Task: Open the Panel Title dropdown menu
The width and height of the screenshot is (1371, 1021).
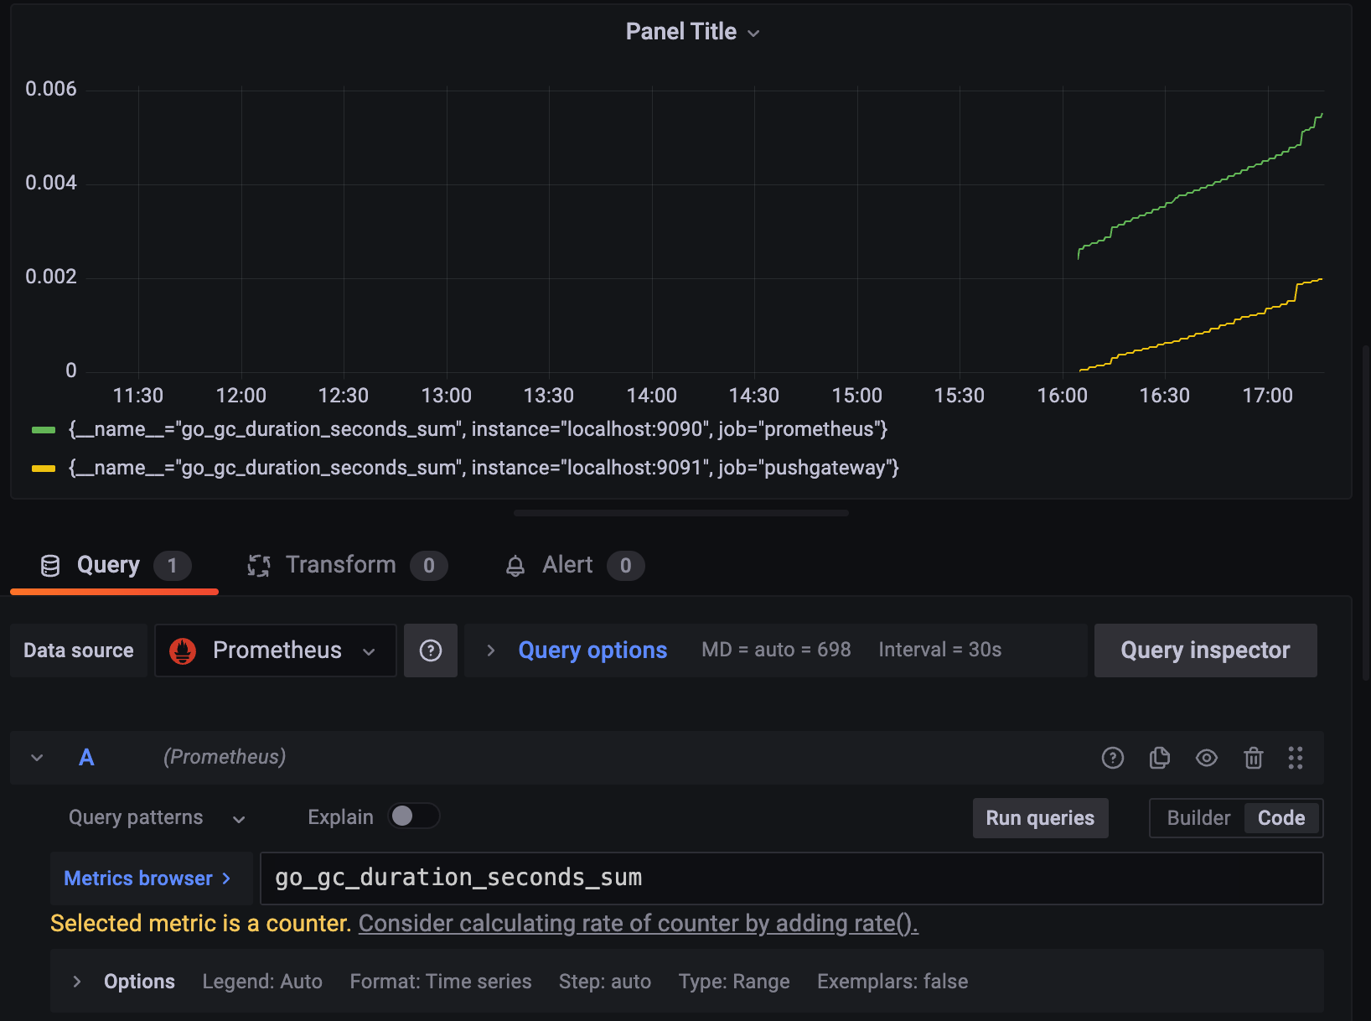Action: [692, 32]
